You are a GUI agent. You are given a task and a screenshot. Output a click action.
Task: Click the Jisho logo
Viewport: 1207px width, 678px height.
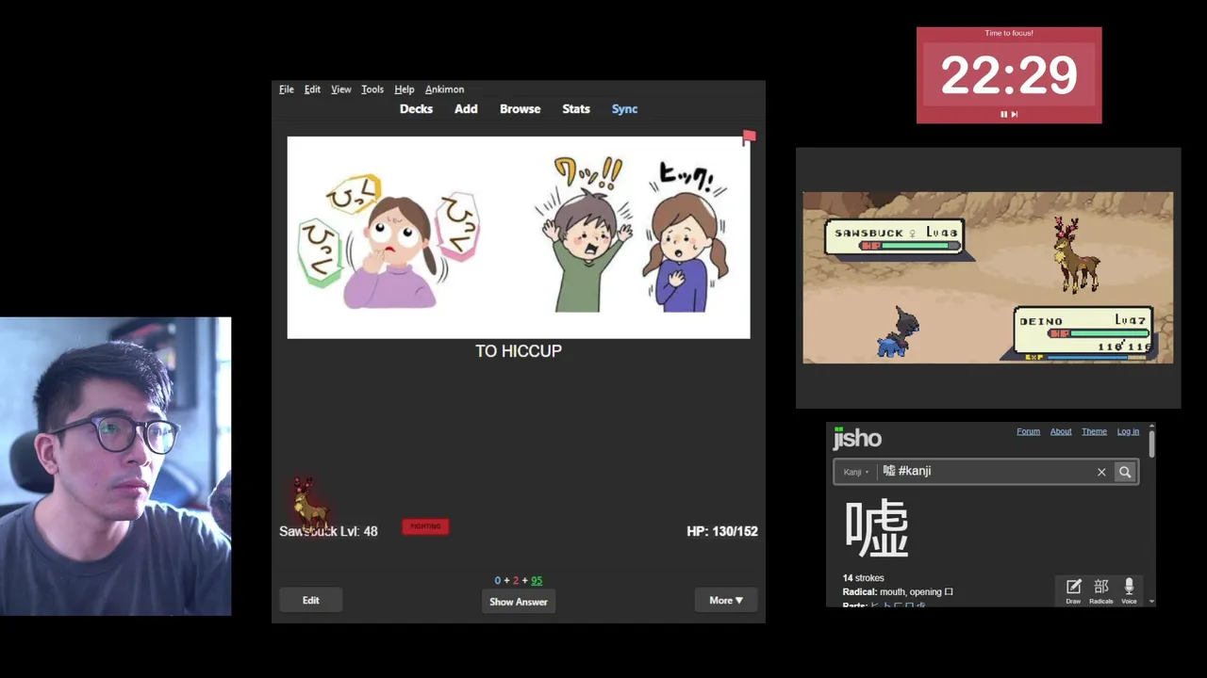click(x=857, y=438)
